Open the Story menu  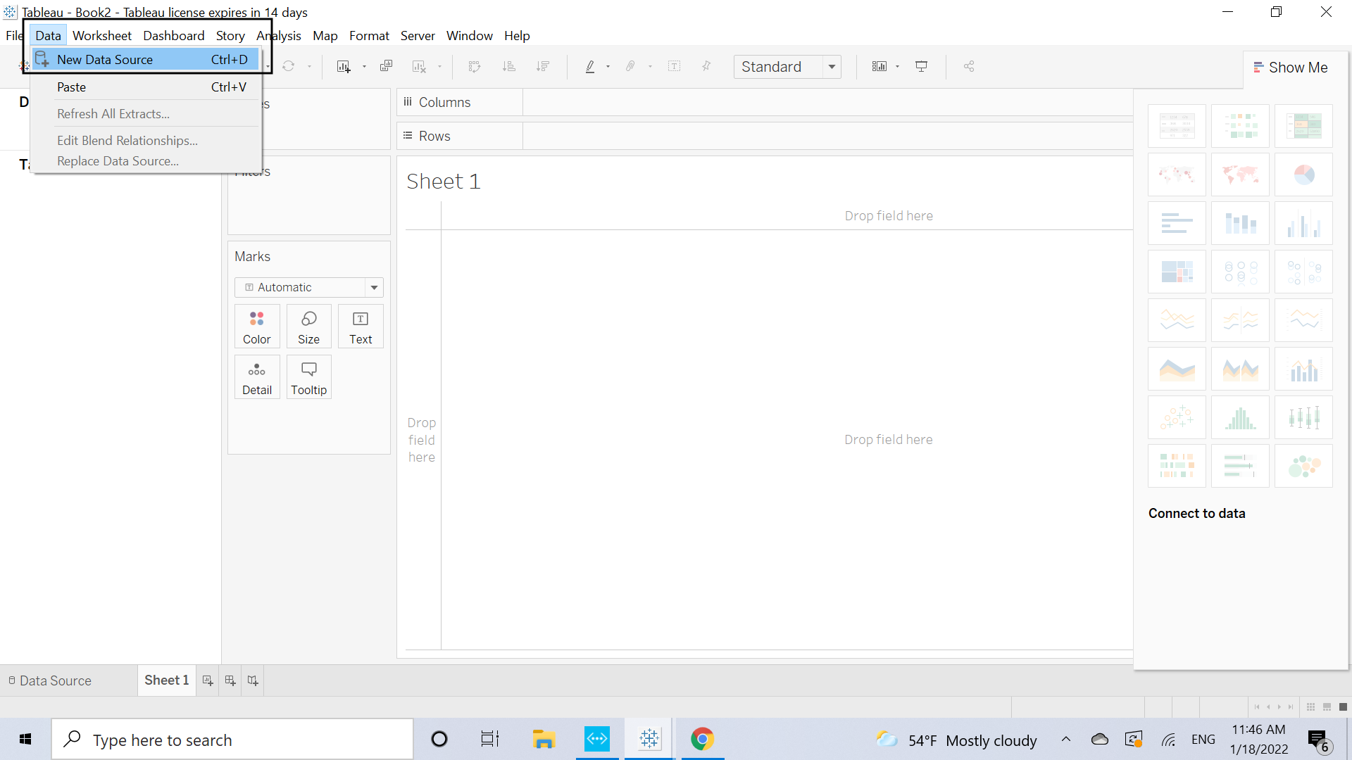[x=230, y=36]
